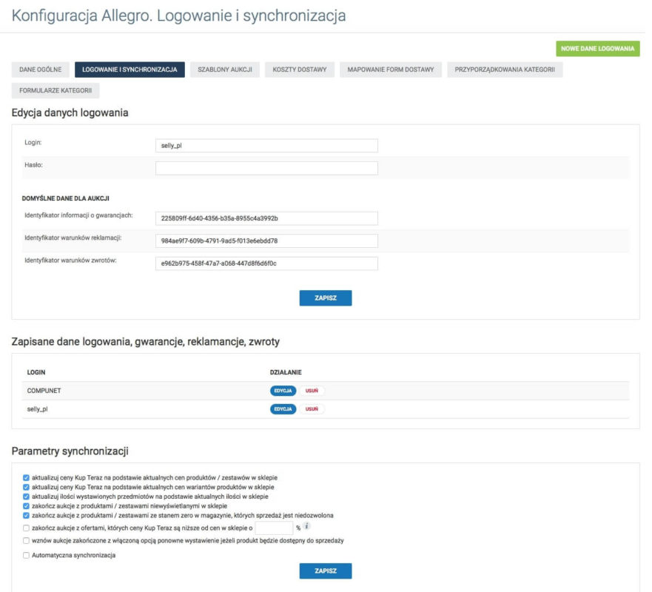Screen dimensions: 652x592
Task: Click USUŃ next to selly_pl login
Action: (x=314, y=407)
